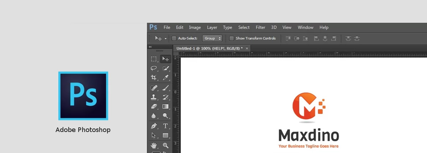Choose the Crop tool

[x=154, y=78]
